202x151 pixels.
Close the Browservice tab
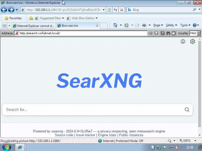[x=97, y=26]
